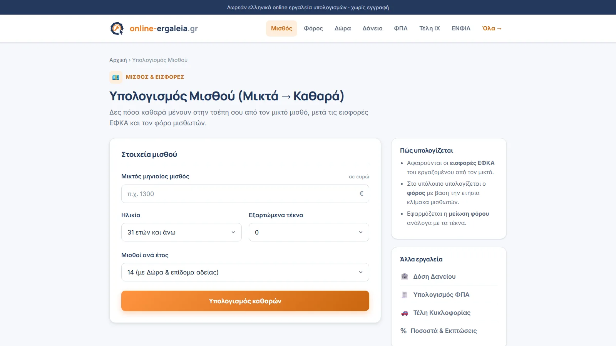
Task: Go to the Φόρος nav item
Action: coord(313,28)
